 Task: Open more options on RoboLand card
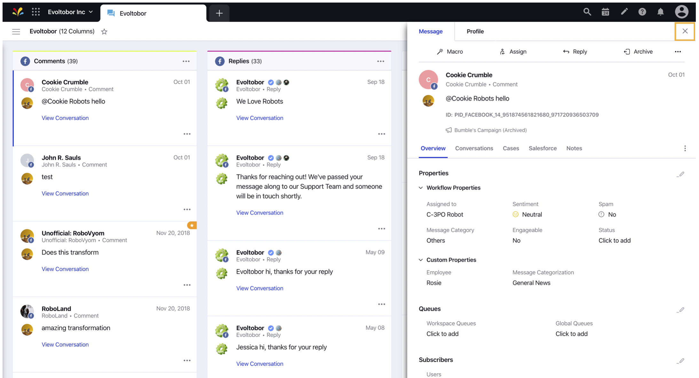(x=187, y=360)
